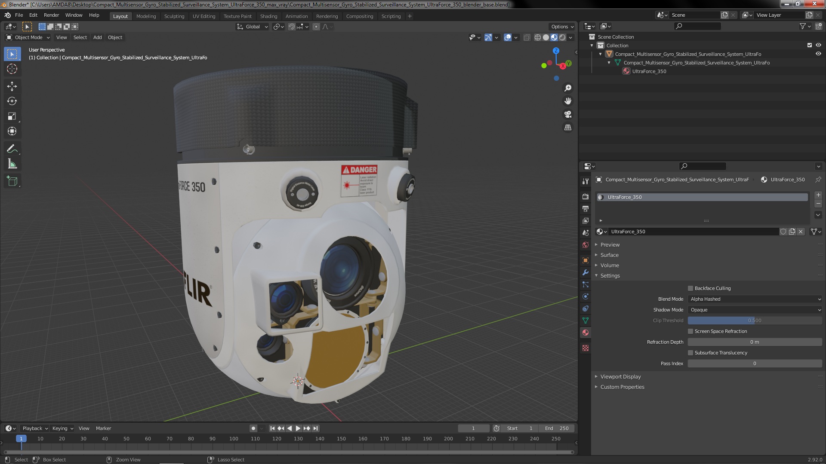826x464 pixels.
Task: Open the Object Constraint properties icon
Action: (586, 308)
